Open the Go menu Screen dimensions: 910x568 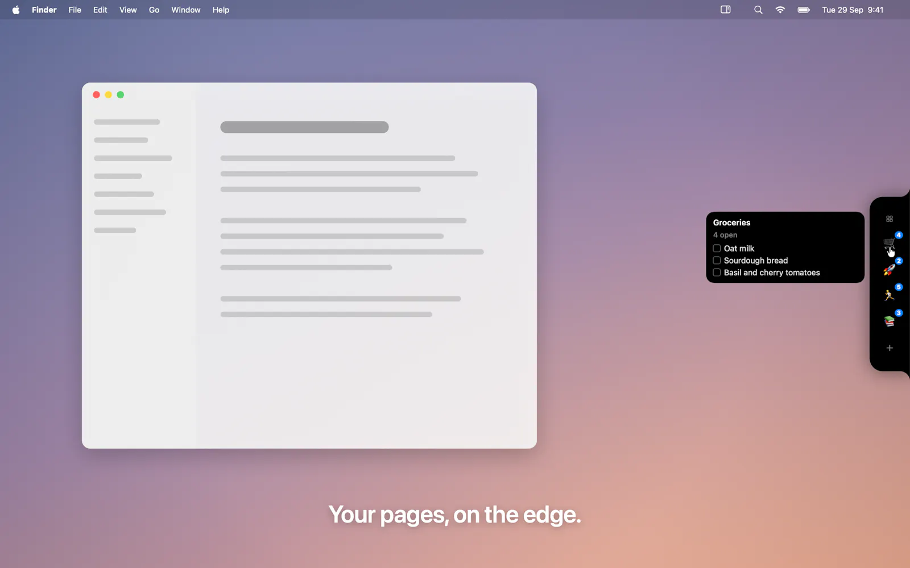(x=154, y=10)
